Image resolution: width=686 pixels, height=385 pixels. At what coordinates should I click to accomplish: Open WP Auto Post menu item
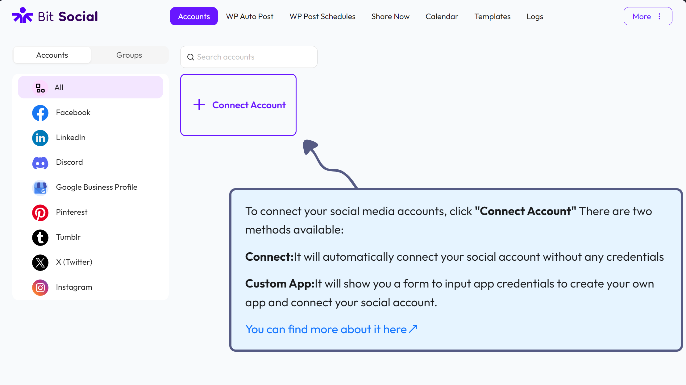click(x=249, y=16)
